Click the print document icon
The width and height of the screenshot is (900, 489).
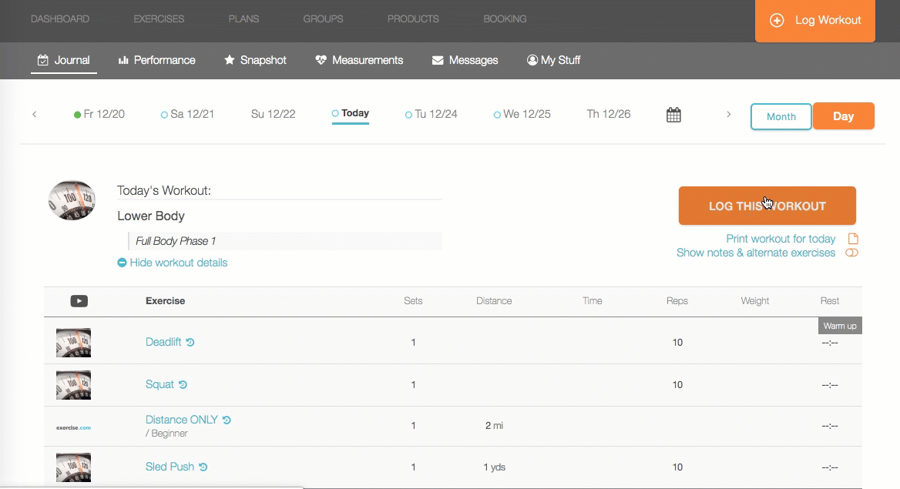853,239
